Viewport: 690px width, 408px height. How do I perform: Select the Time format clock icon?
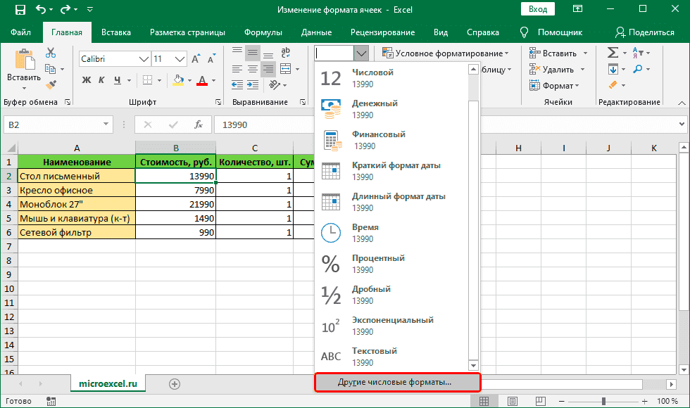pyautogui.click(x=330, y=232)
